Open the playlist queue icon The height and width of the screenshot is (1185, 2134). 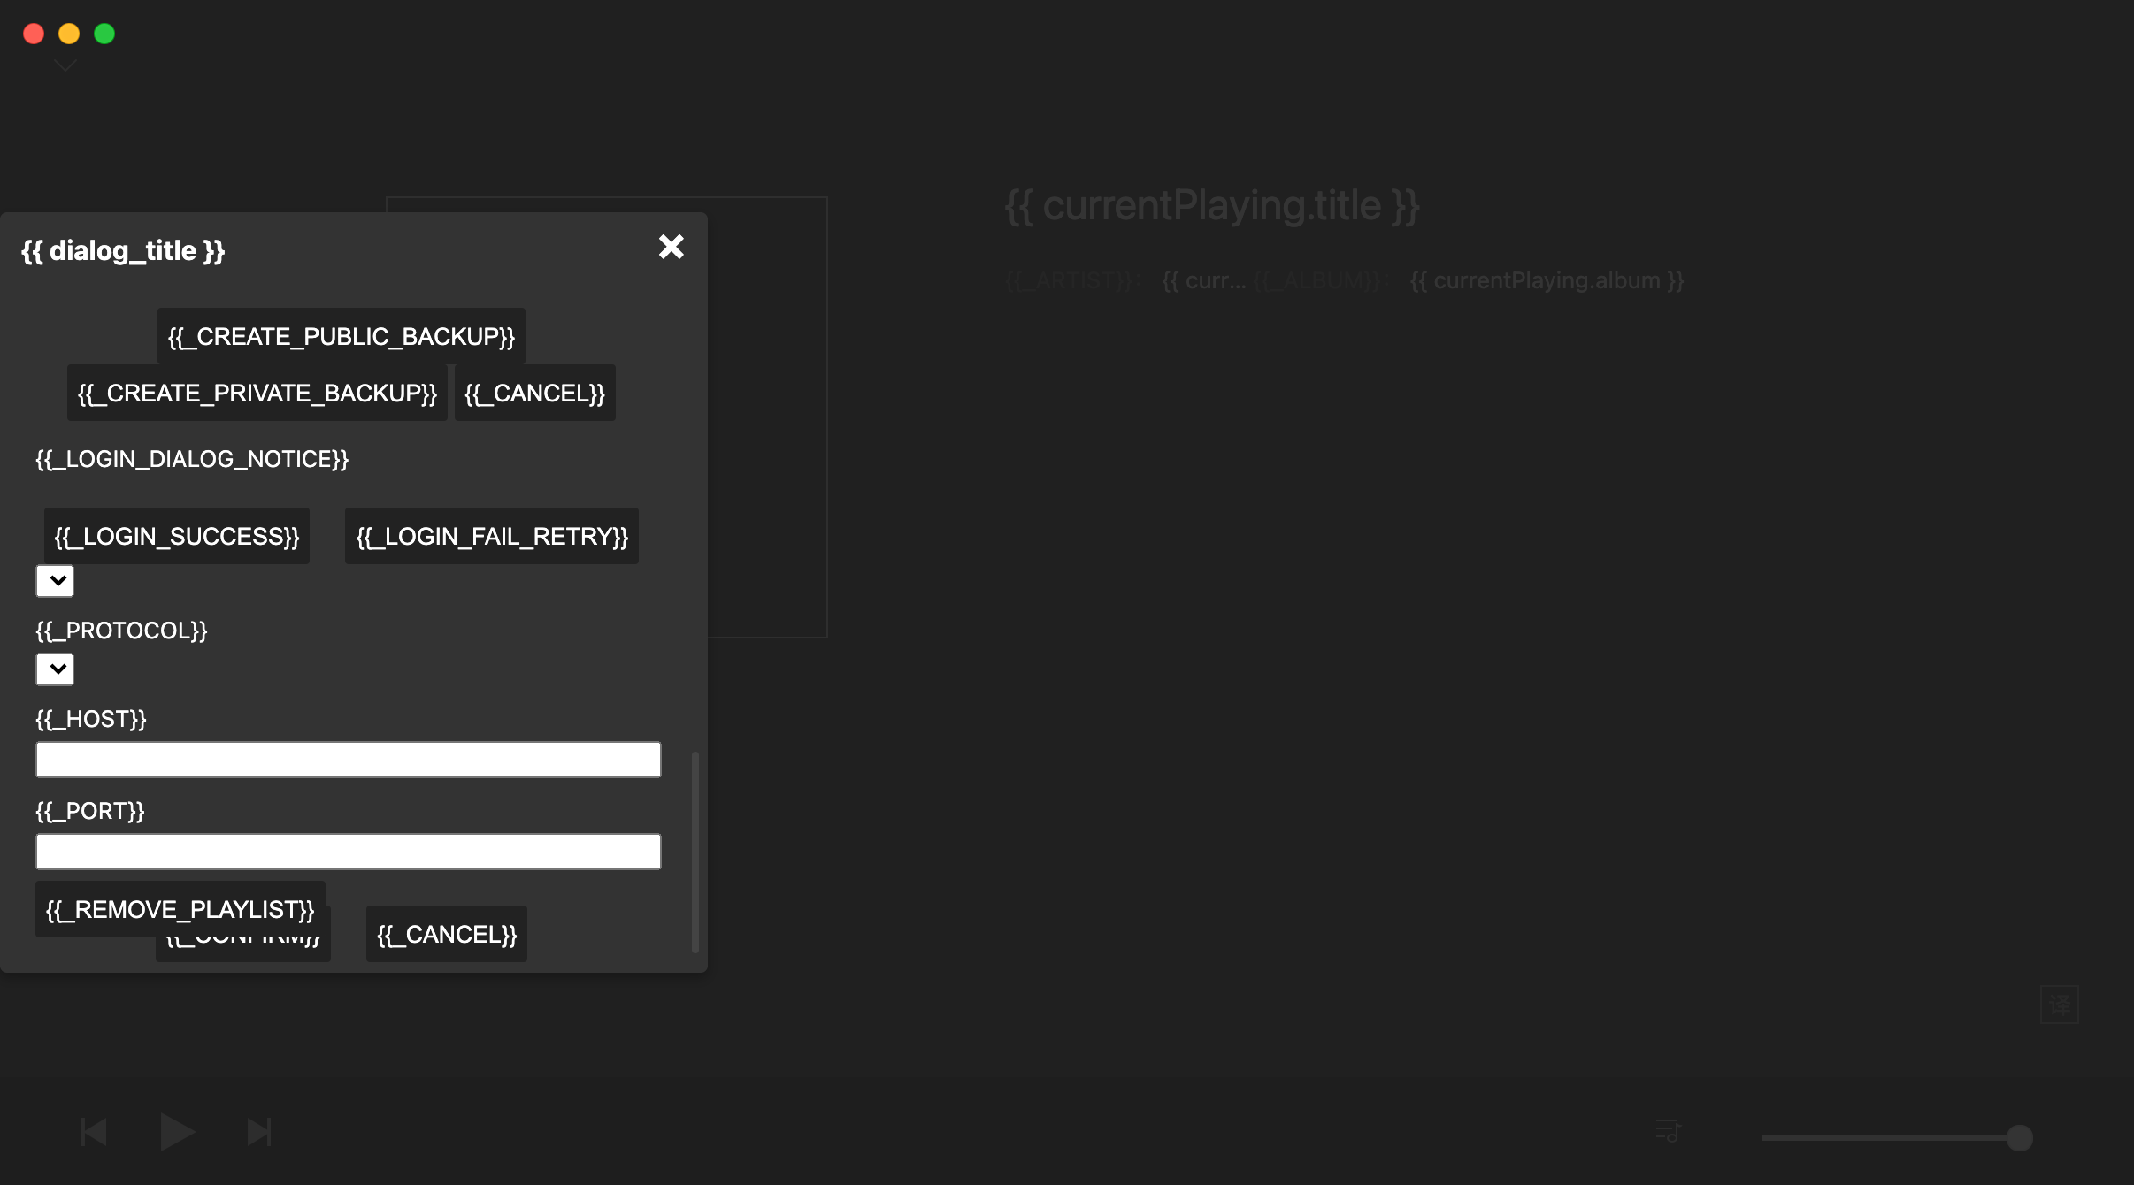[1668, 1130]
